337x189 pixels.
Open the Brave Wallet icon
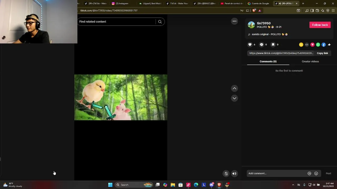317,10
